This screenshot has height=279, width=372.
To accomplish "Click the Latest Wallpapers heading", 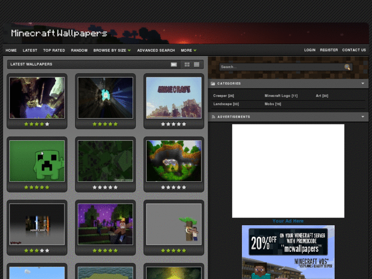I will point(31,65).
